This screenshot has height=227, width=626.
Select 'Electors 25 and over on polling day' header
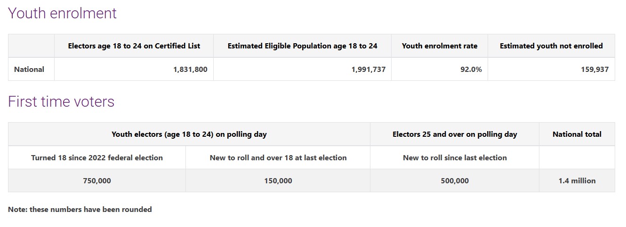click(x=455, y=134)
